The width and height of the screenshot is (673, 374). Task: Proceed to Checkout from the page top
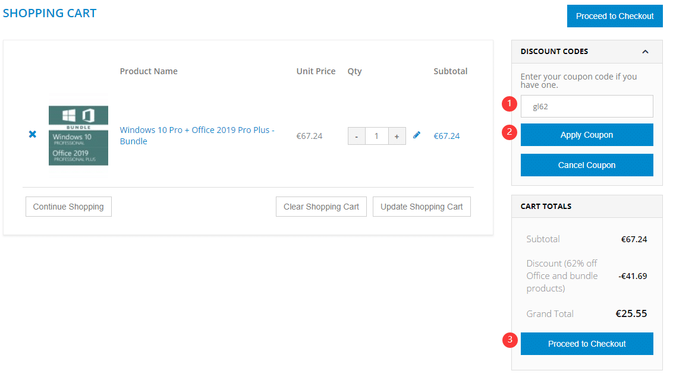[x=614, y=16]
